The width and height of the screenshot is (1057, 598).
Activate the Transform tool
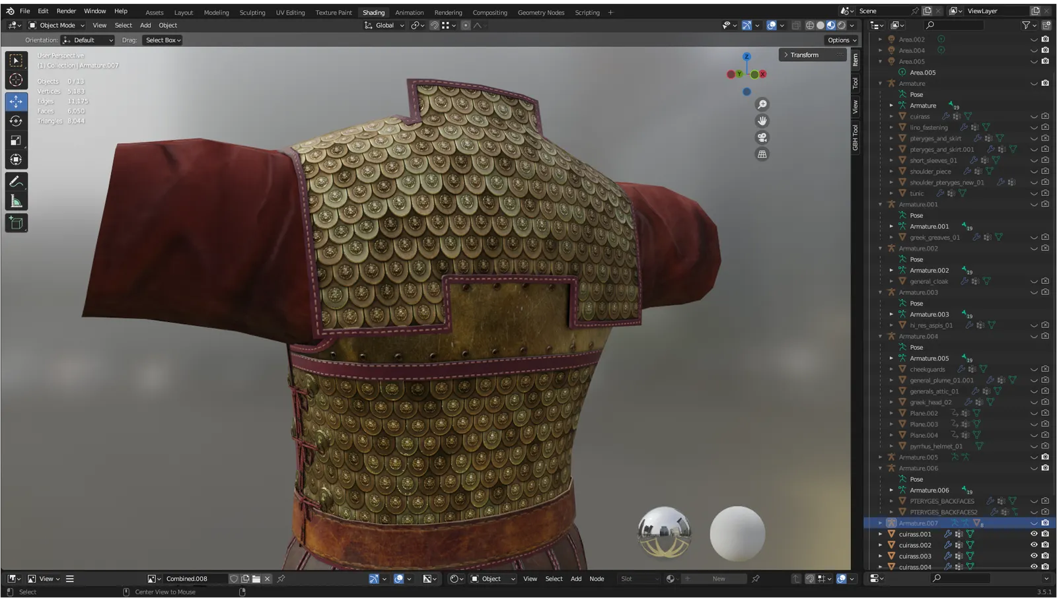[x=16, y=159]
